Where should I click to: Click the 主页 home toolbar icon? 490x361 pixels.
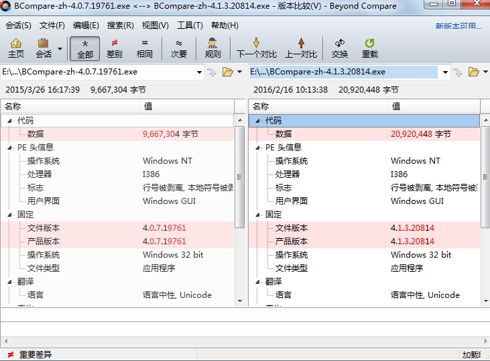[x=16, y=48]
